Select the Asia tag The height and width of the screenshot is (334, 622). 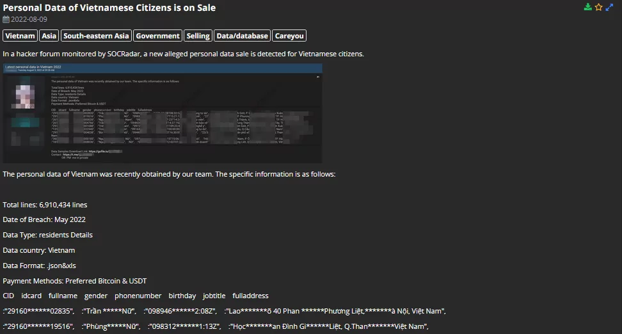(49, 36)
